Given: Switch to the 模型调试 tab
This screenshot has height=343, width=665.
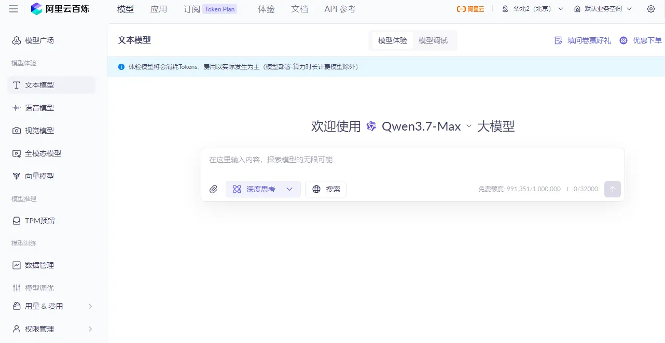Looking at the screenshot, I should 433,40.
